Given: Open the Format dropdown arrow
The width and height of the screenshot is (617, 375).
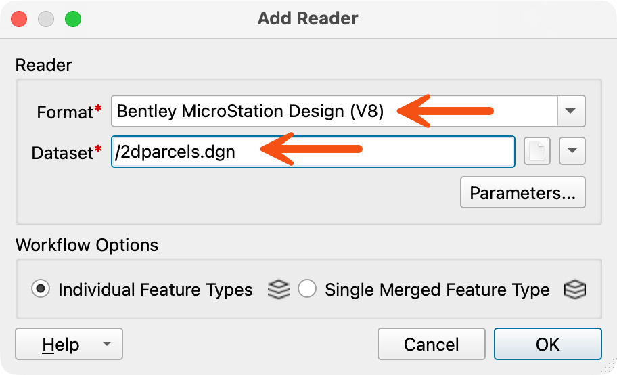Looking at the screenshot, I should [570, 111].
